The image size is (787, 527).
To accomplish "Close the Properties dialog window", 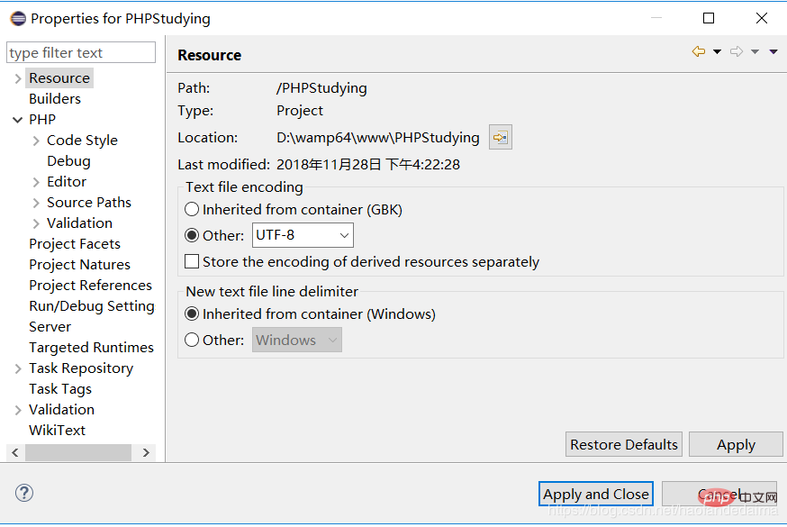I will pos(762,19).
